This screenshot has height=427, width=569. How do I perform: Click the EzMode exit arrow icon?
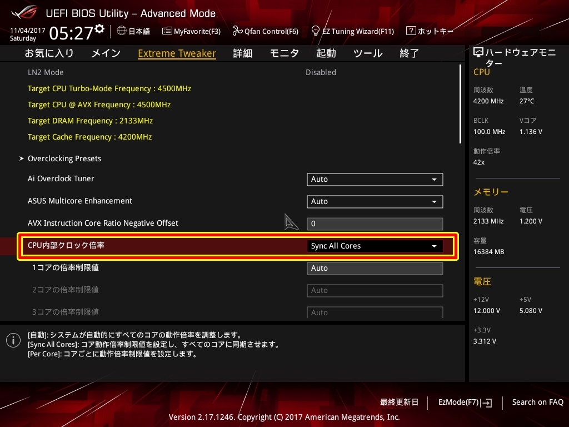tap(486, 403)
